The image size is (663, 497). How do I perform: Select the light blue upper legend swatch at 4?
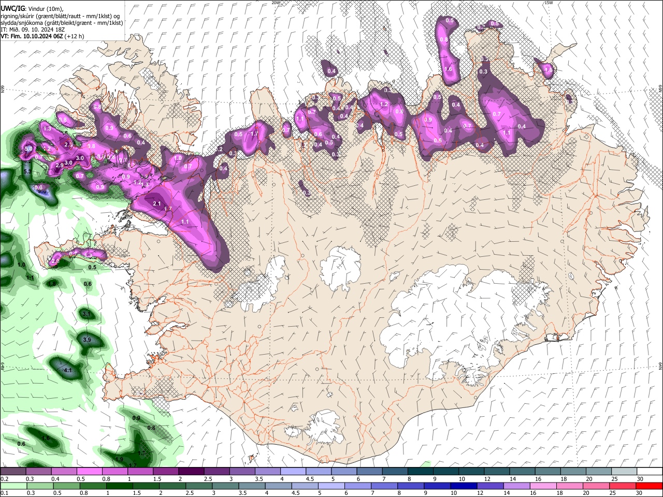[x=293, y=472]
